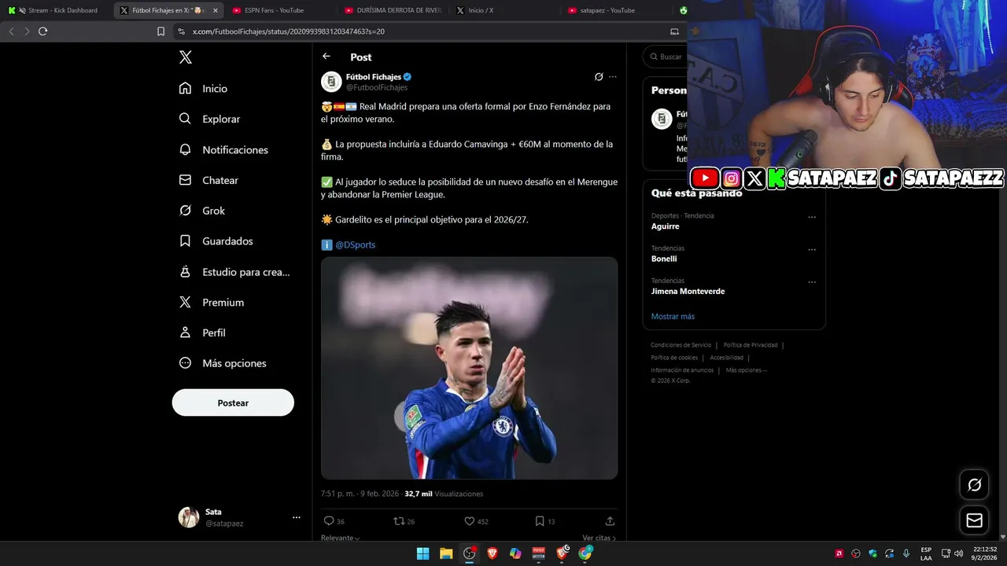Open Brave browser from taskbar
Viewport: 1007px width, 566px height.
click(492, 553)
